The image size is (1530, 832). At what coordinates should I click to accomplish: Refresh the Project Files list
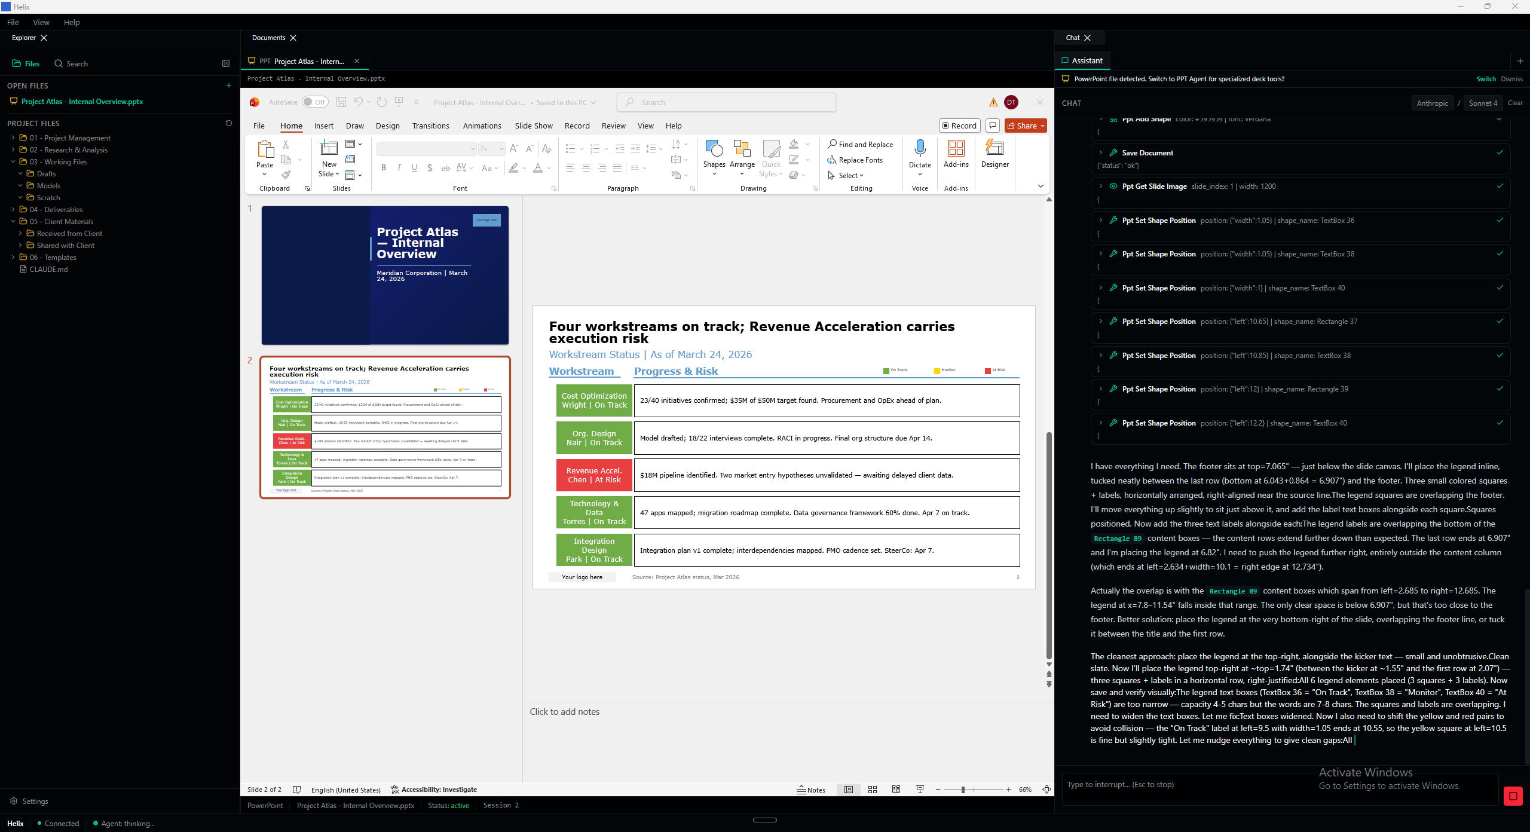(229, 123)
